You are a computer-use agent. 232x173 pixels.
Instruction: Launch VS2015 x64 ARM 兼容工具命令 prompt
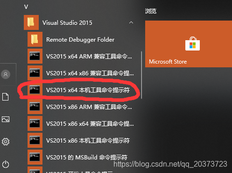[80, 56]
